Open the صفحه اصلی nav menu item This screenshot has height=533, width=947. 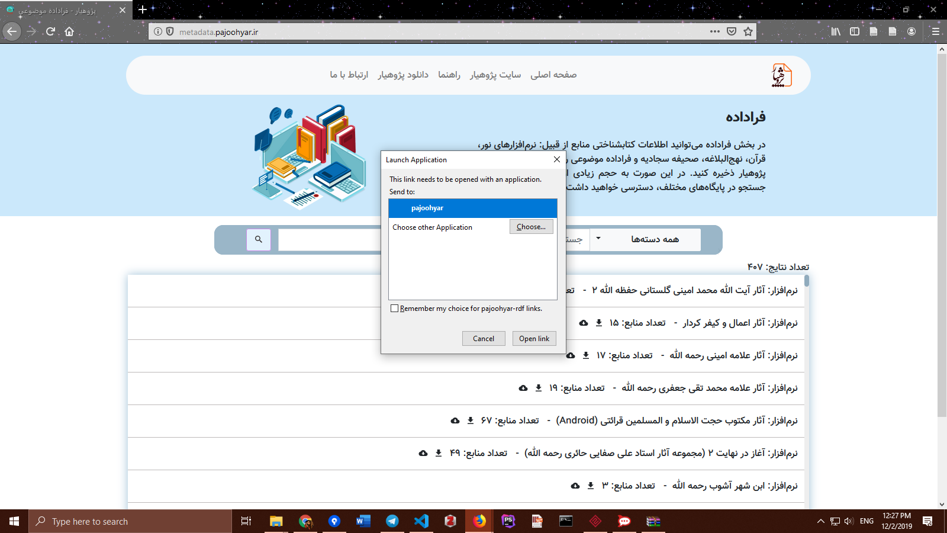(553, 75)
